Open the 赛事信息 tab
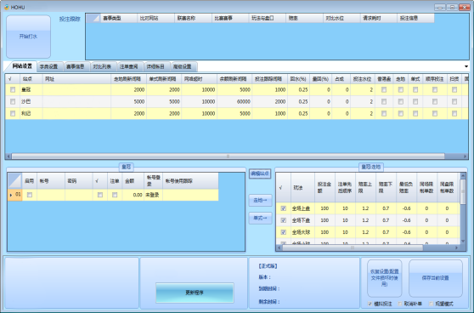The height and width of the screenshot is (313, 474). pos(76,66)
